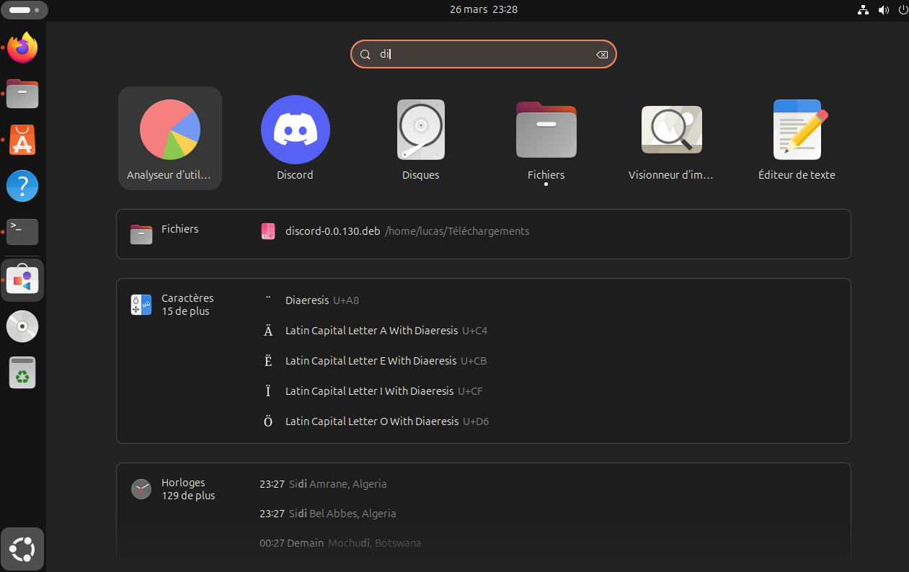Click inside the search input field
This screenshot has width=909, height=572.
pyautogui.click(x=483, y=55)
